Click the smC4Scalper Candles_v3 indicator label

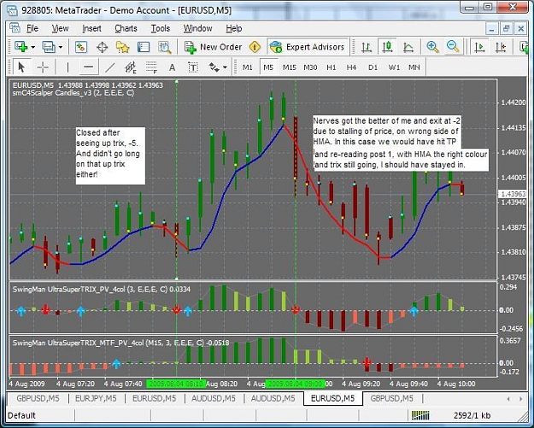(73, 92)
